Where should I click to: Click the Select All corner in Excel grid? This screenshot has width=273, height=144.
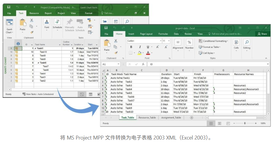103,70
